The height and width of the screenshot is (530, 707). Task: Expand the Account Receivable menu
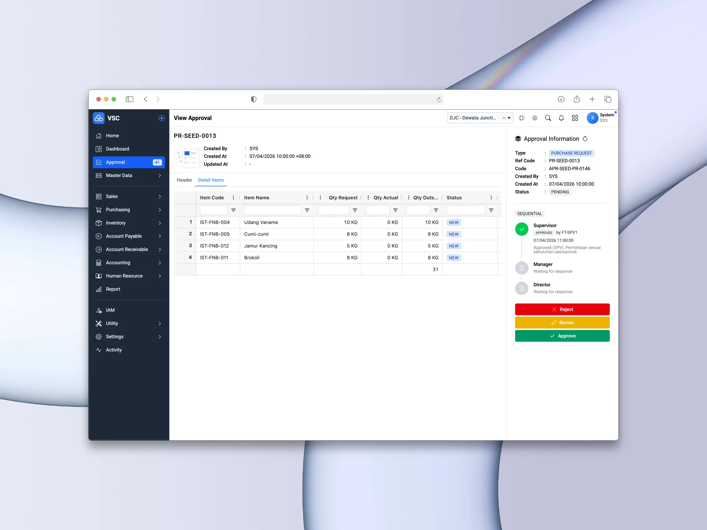(129, 250)
